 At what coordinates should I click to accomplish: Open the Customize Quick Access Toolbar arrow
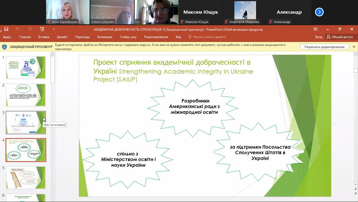[x=54, y=29]
